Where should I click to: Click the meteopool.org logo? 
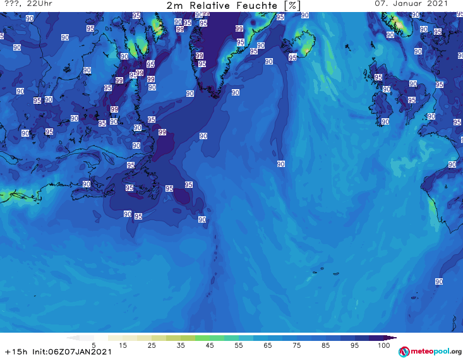tap(430, 352)
